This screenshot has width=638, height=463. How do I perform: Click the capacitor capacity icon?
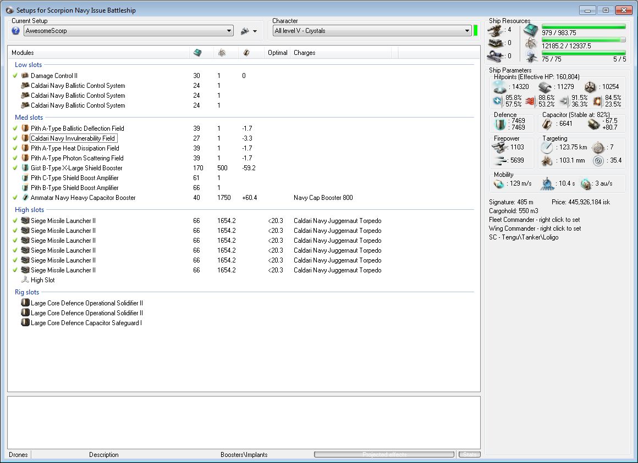pos(547,124)
